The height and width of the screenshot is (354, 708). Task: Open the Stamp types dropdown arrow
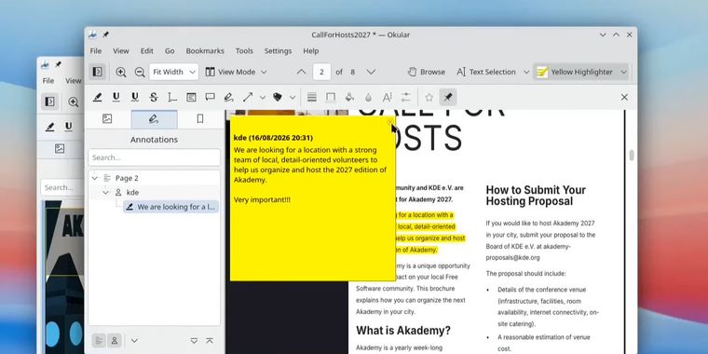coord(293,97)
